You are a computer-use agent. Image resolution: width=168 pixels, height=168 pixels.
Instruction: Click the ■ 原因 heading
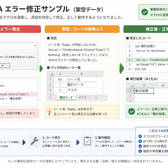pos(52,38)
